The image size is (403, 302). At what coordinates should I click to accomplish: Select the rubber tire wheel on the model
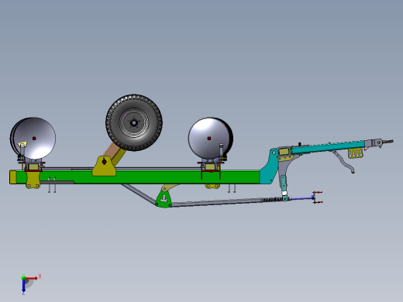tap(134, 122)
